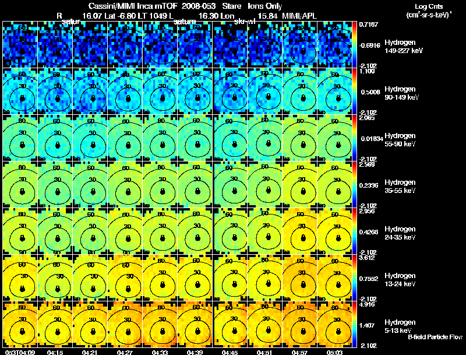Click the color scale value '3.612'

tap(367, 258)
